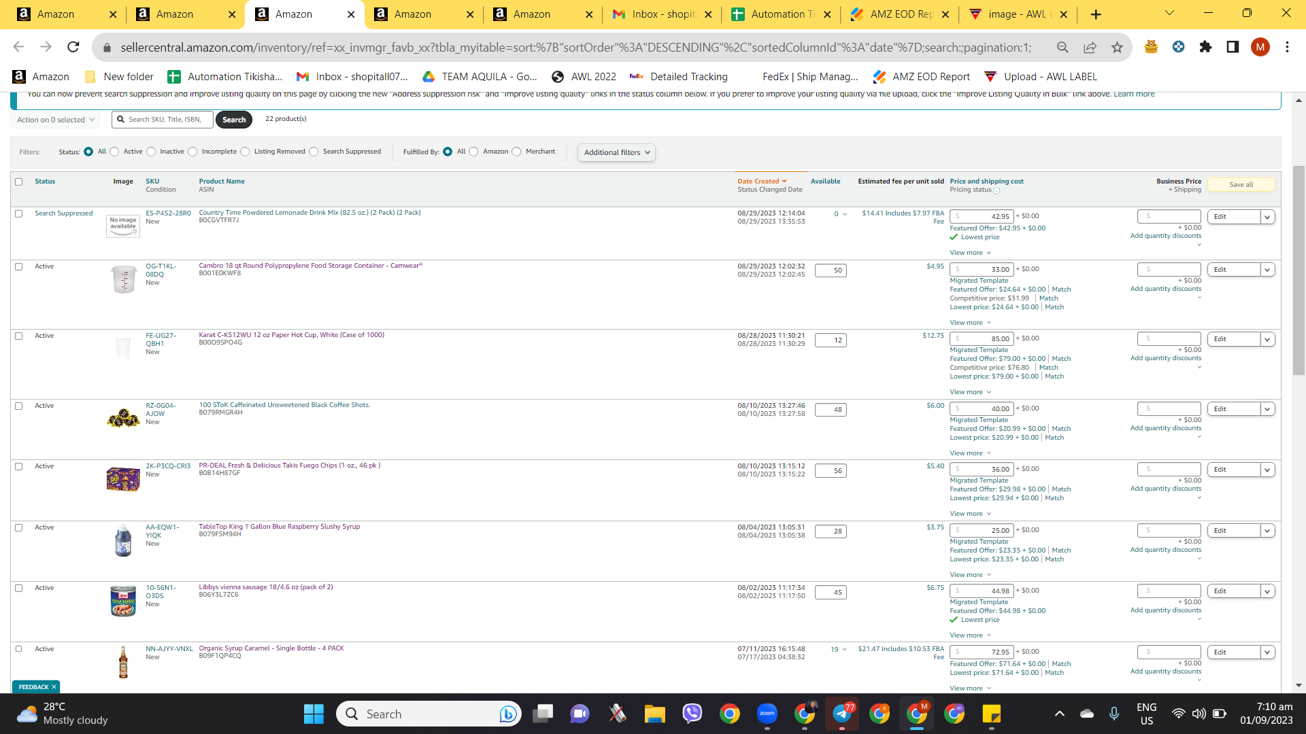Click Libbys vienna sausage product thumbnail
This screenshot has height=734, width=1306.
[x=123, y=601]
